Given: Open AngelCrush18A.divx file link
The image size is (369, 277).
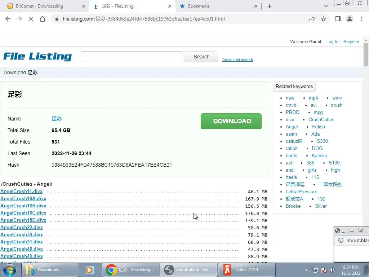Looking at the screenshot, I should coord(23,199).
